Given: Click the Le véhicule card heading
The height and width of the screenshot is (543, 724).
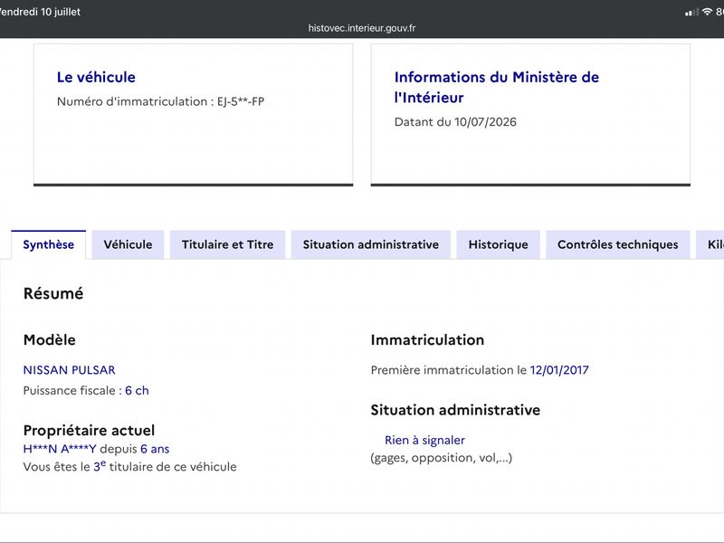Looking at the screenshot, I should 96,77.
